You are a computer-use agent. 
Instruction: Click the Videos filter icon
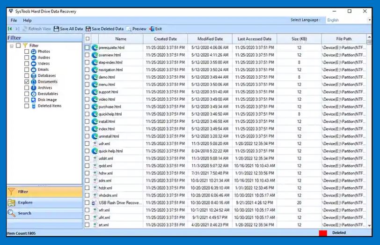click(34, 64)
